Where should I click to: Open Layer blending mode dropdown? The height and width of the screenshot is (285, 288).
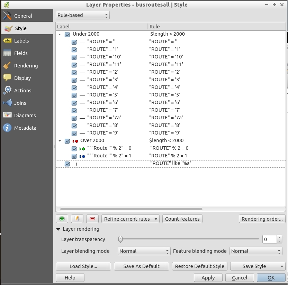coord(144,251)
